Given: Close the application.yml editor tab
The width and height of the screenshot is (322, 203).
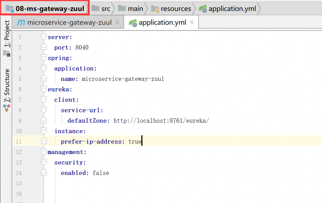Looking at the screenshot, I should pyautogui.click(x=192, y=23).
